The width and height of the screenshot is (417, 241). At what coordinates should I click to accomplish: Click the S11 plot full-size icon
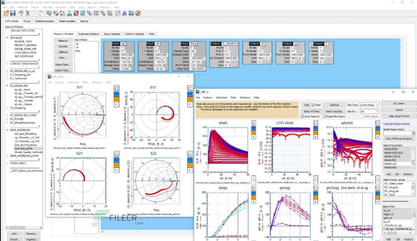[x=116, y=88]
